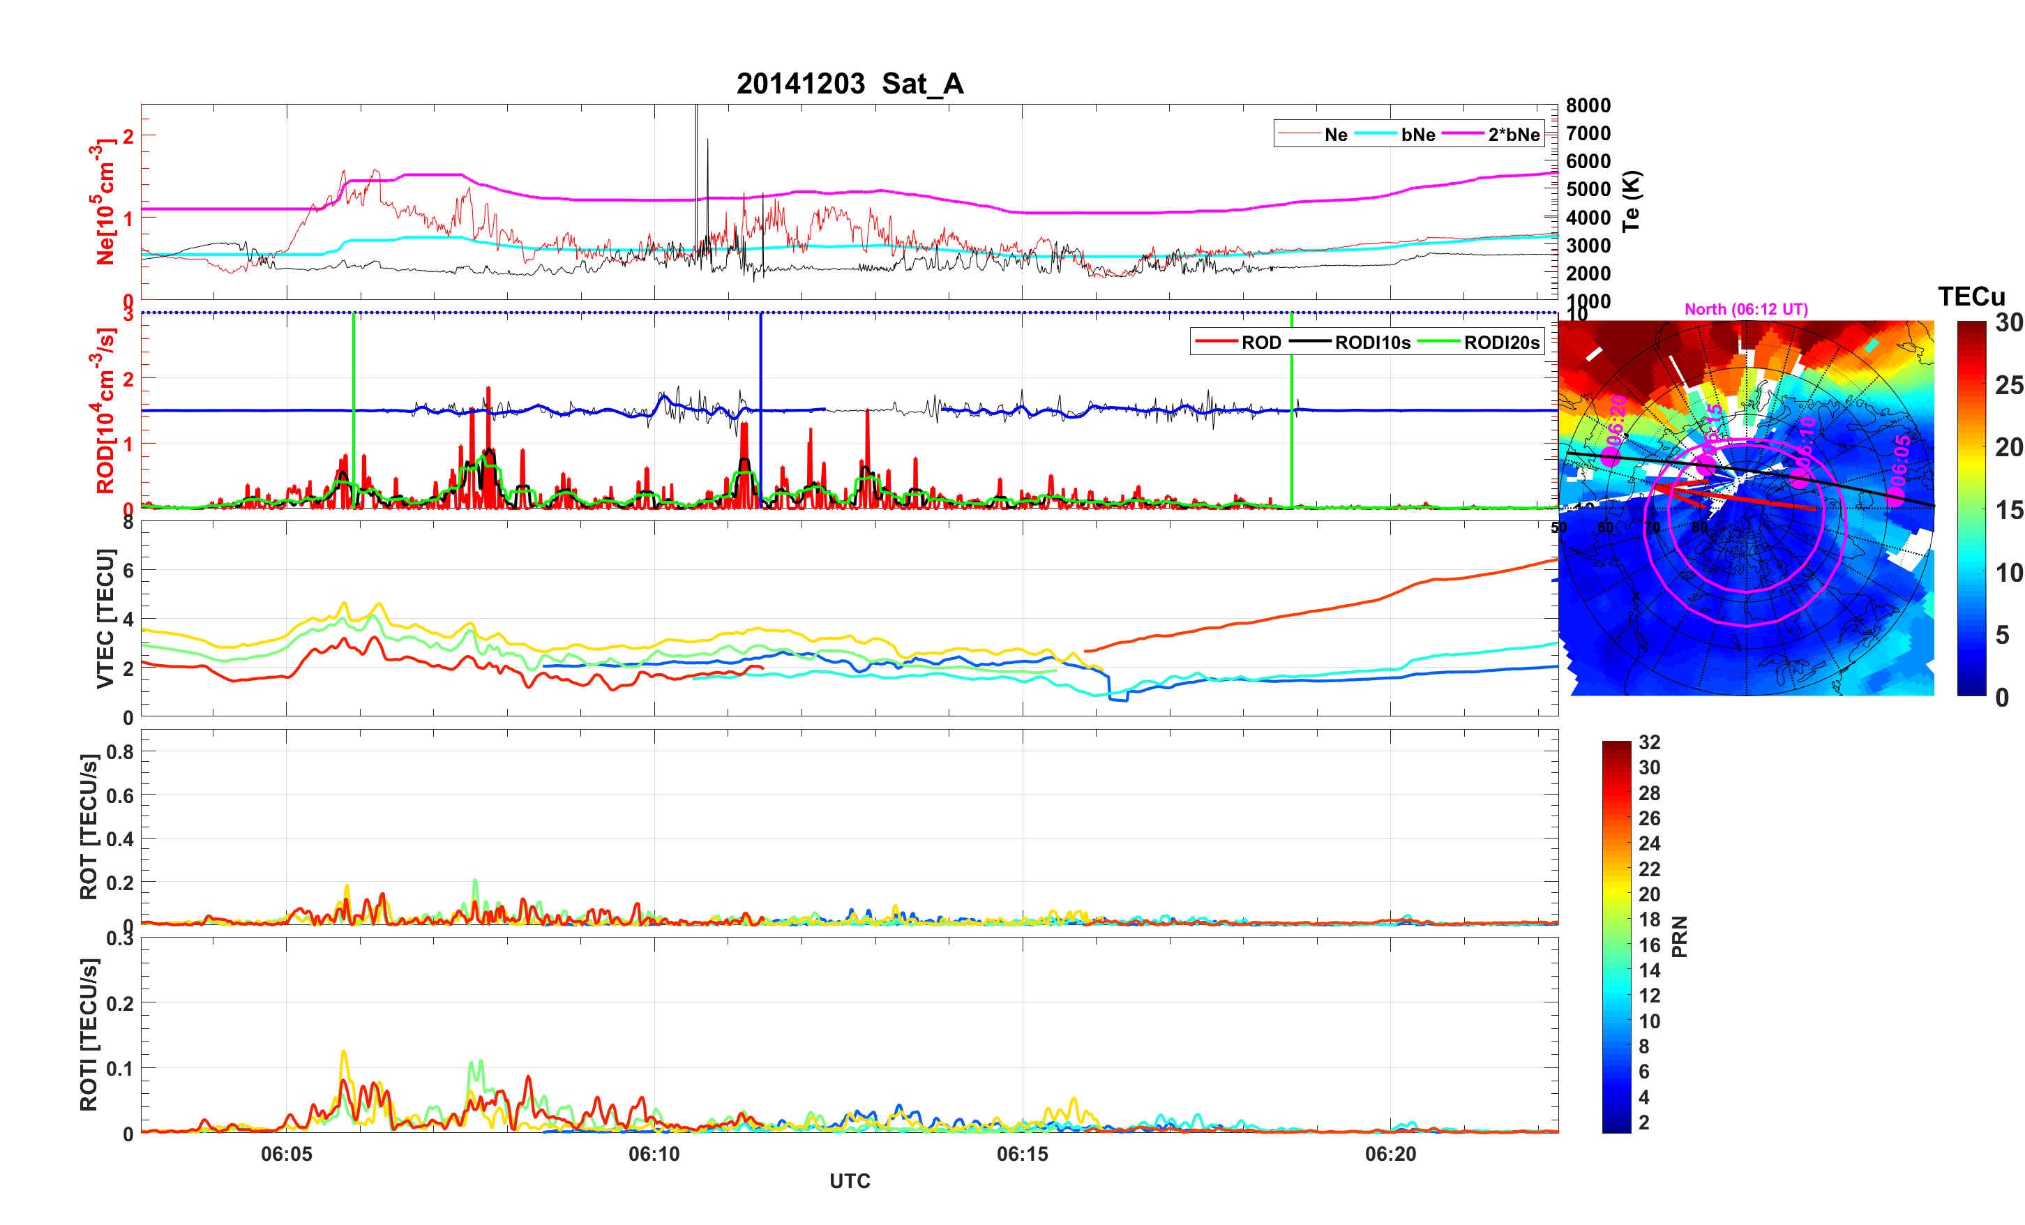This screenshot has width=2025, height=1225.
Task: Click the 06:20 magenta marker on map
Action: click(x=1611, y=457)
